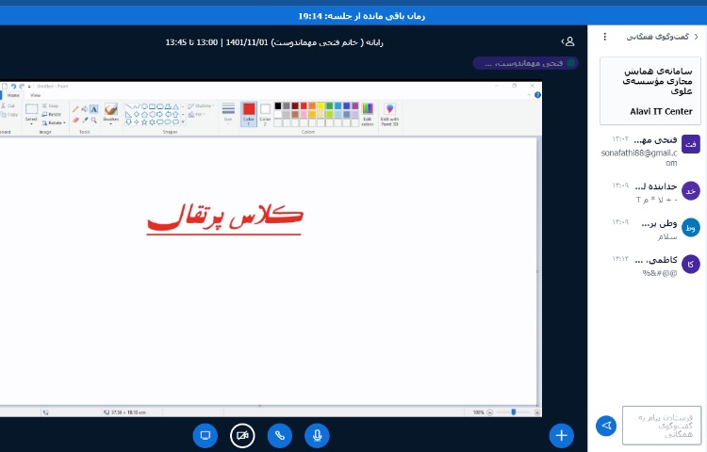Viewport: 707px width, 452px height.
Task: Select Color 1 in Paint
Action: point(249,114)
